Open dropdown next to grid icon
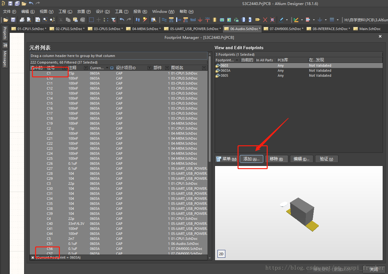The width and height of the screenshot is (388, 274). tap(338, 20)
